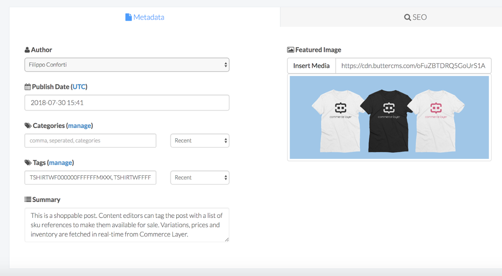
Task: Click the Featured Image heading text
Action: (318, 50)
